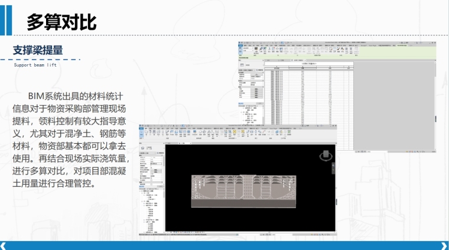This screenshot has width=449, height=250.
Task: Select the Modify tool in 3D window ribbon
Action: coord(141,134)
